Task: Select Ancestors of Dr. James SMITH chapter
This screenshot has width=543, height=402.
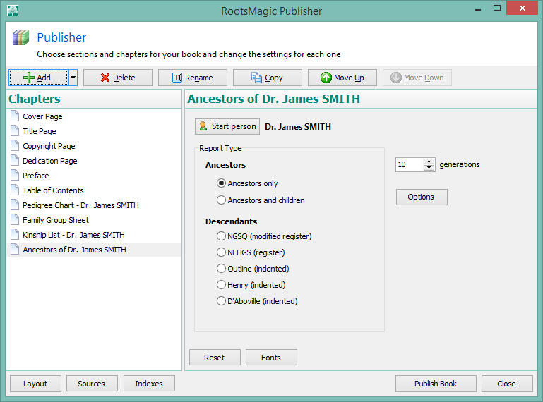Action: point(94,250)
